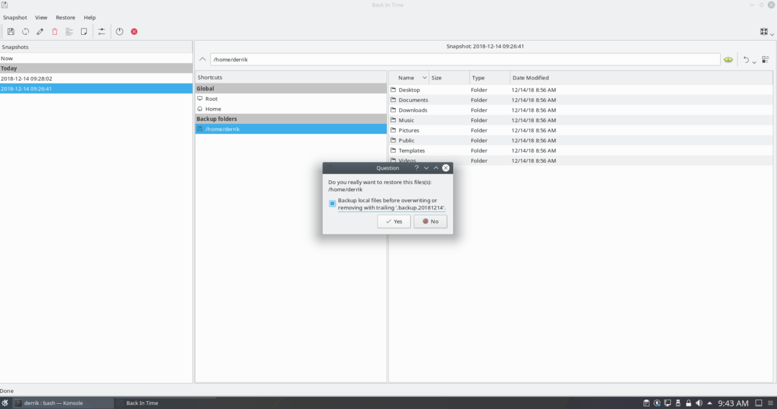Go up one folder with the arrow
Screen dimensions: 777x409
pyautogui.click(x=203, y=59)
